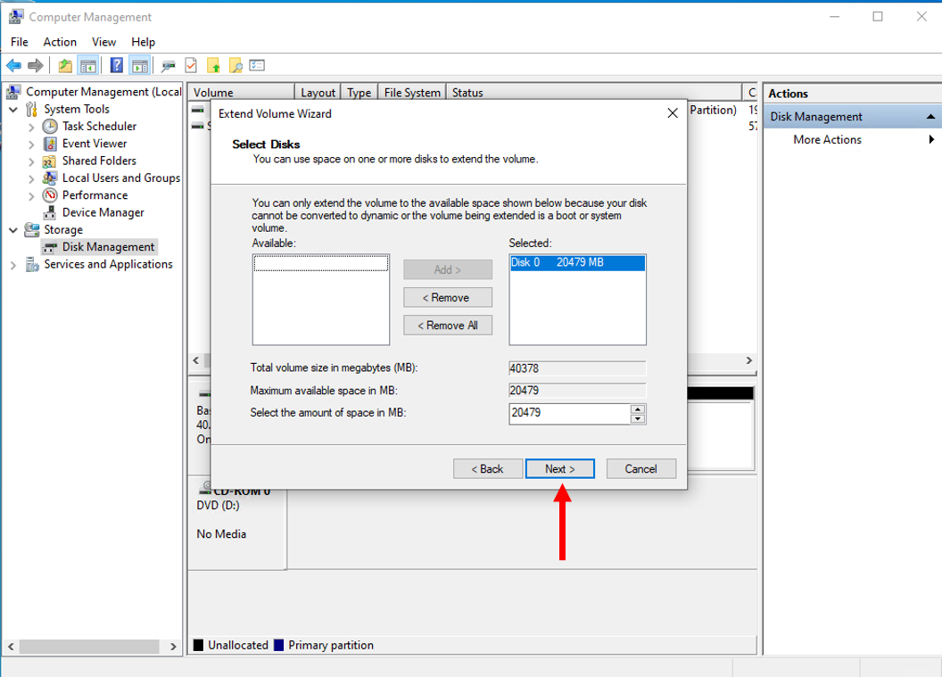Click Next in Extend Volume Wizard
This screenshot has width=942, height=677.
pyautogui.click(x=559, y=468)
